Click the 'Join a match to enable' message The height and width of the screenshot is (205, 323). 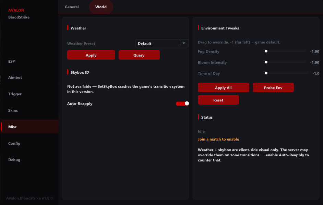[x=218, y=139]
